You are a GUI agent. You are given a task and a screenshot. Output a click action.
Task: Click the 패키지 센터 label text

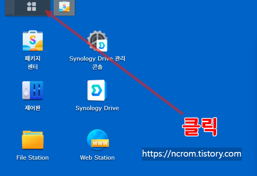pyautogui.click(x=33, y=62)
